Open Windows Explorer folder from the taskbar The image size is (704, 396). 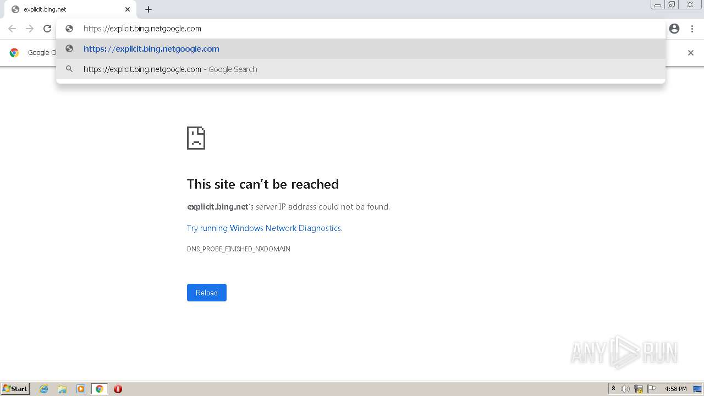pyautogui.click(x=62, y=389)
